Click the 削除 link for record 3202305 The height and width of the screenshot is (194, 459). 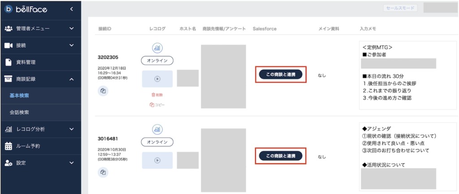tap(157, 95)
